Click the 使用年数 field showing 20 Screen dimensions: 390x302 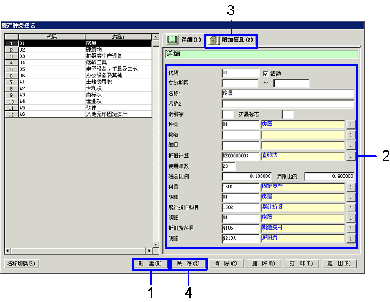229,166
